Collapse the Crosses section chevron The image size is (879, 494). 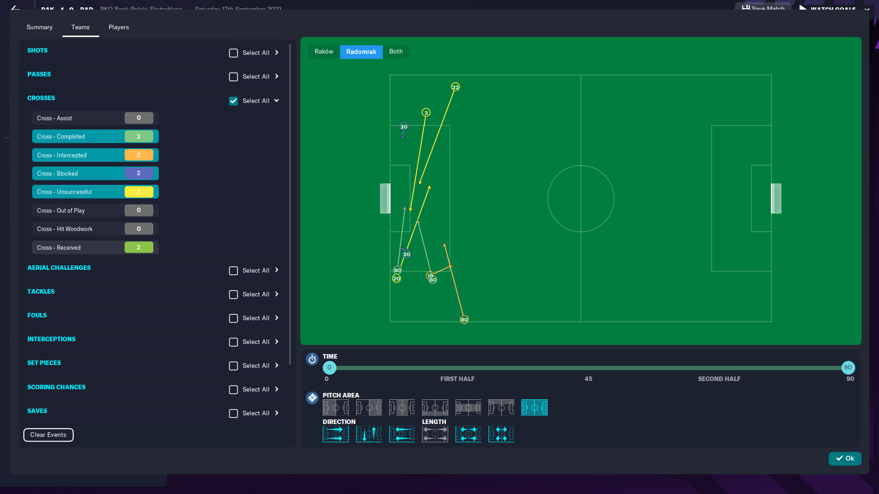click(277, 101)
